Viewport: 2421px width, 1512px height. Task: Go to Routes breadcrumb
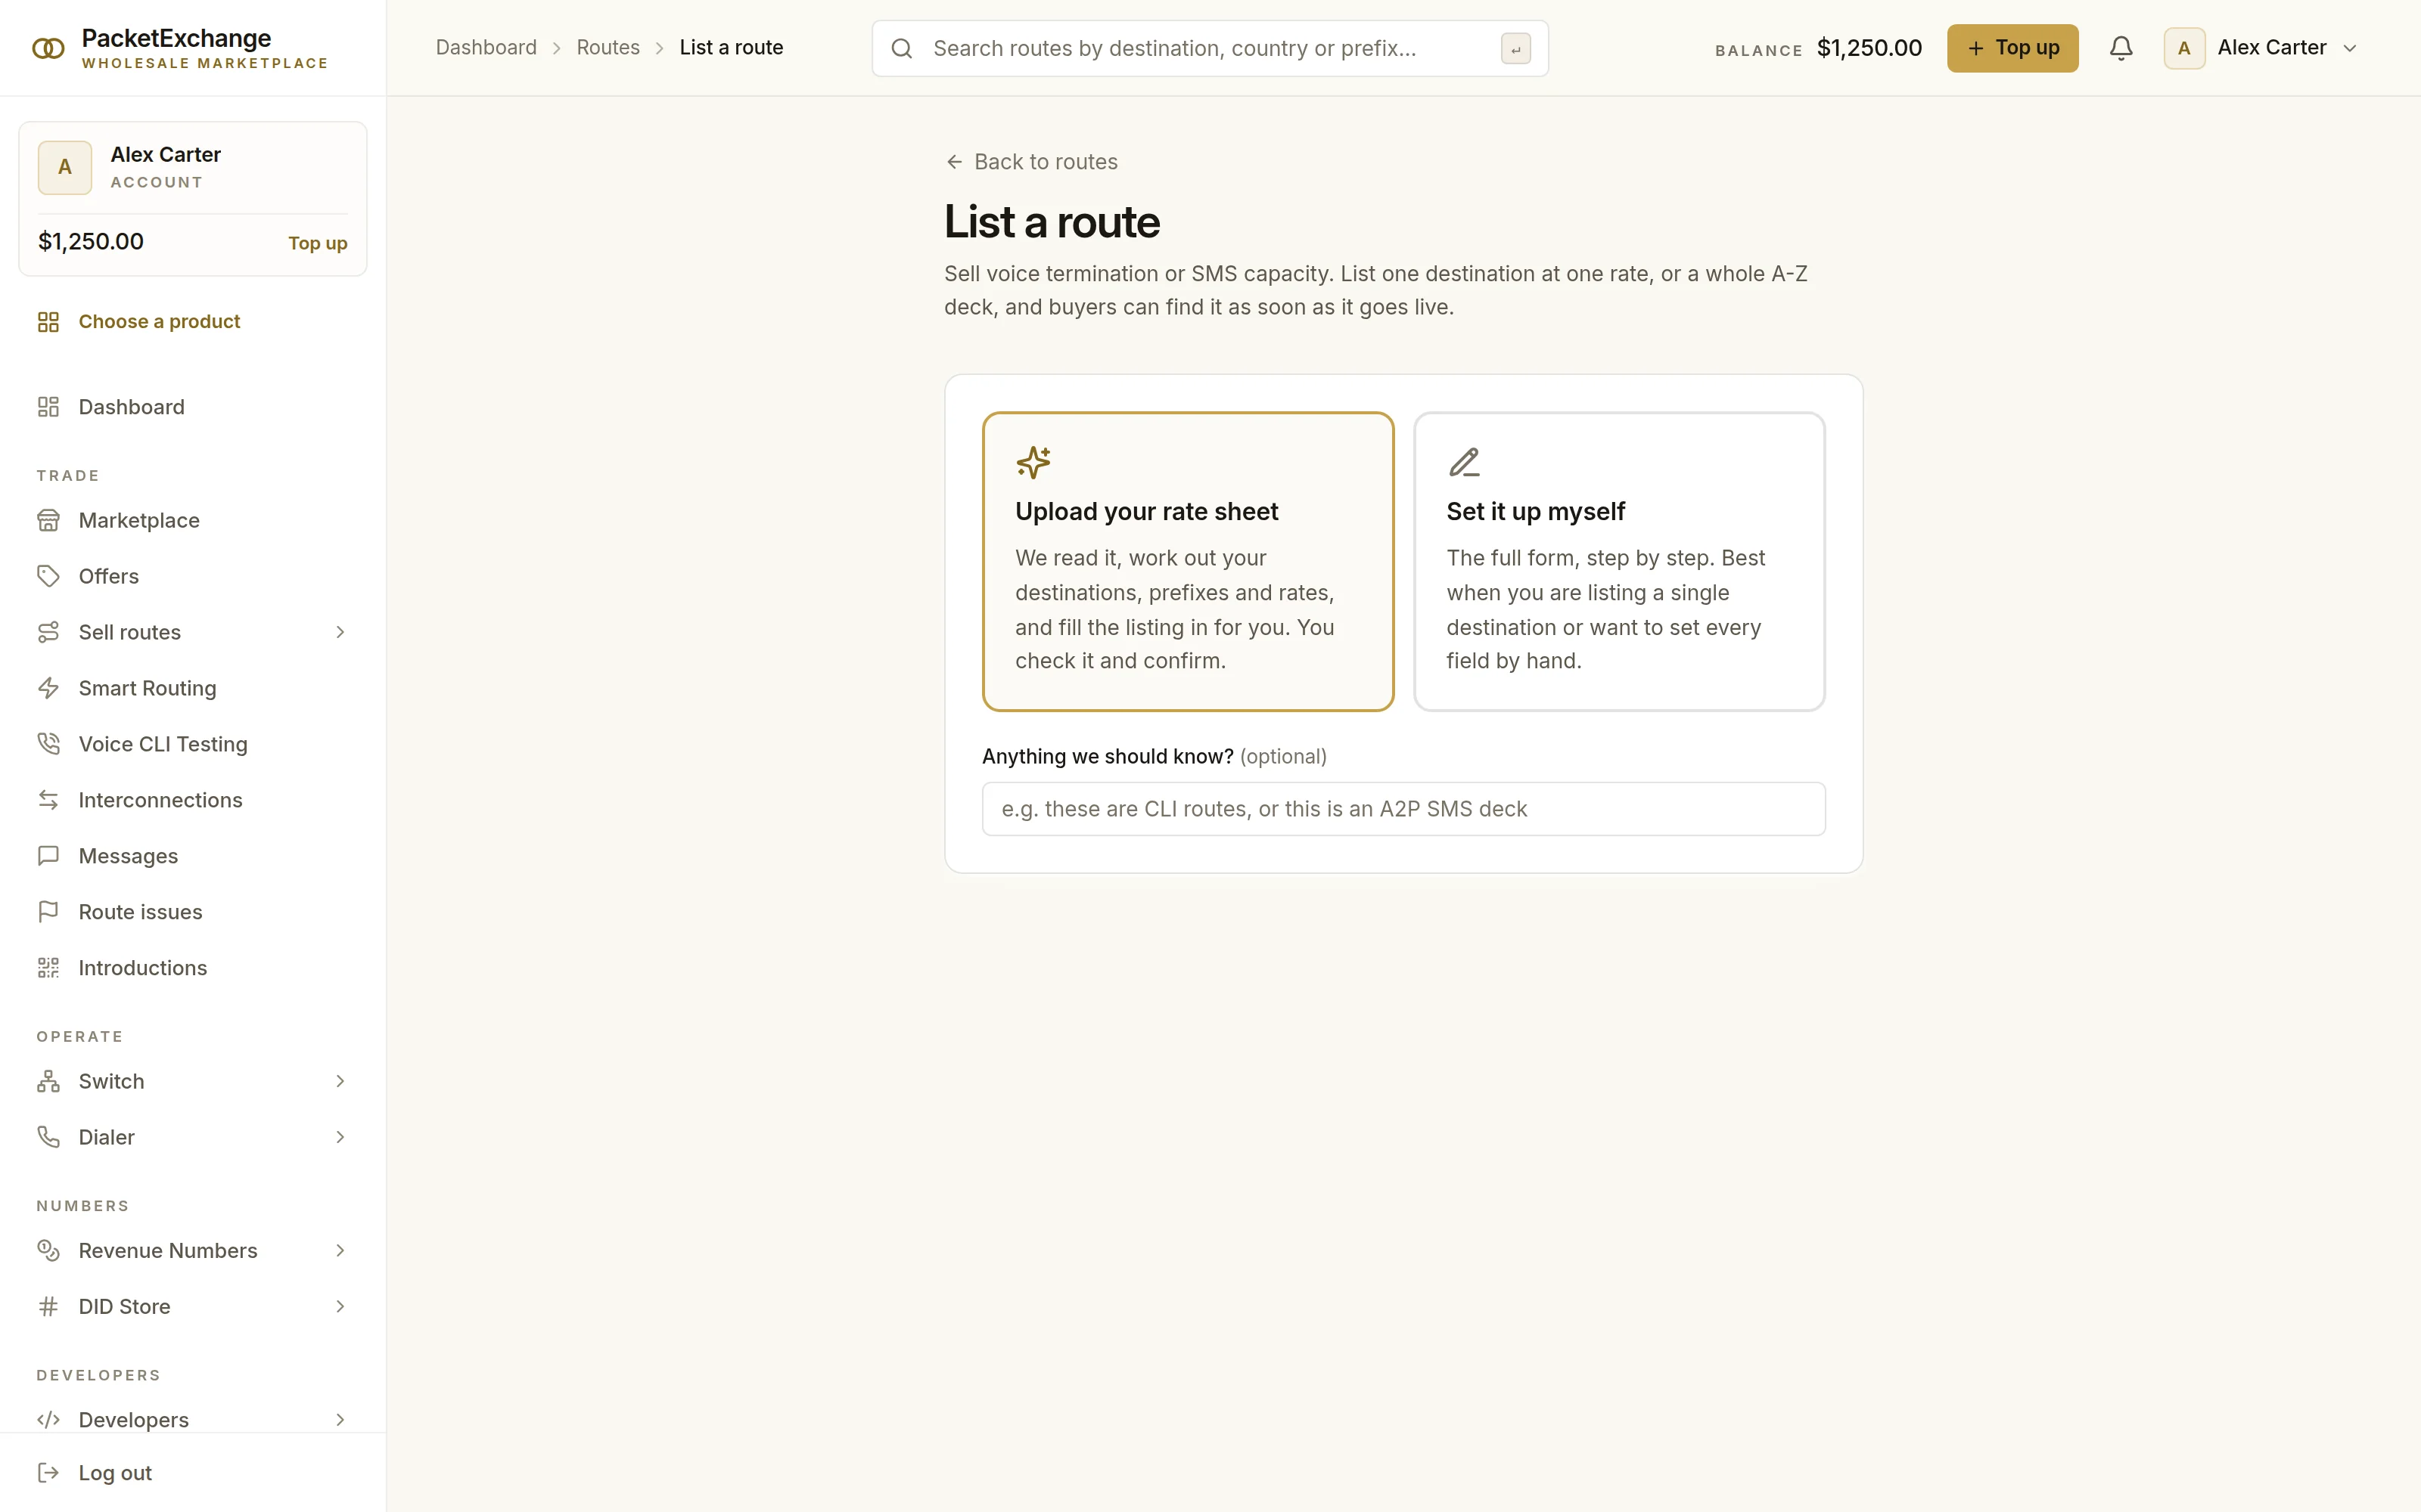(x=608, y=48)
